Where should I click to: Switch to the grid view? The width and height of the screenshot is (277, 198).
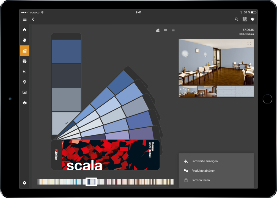[x=166, y=30]
